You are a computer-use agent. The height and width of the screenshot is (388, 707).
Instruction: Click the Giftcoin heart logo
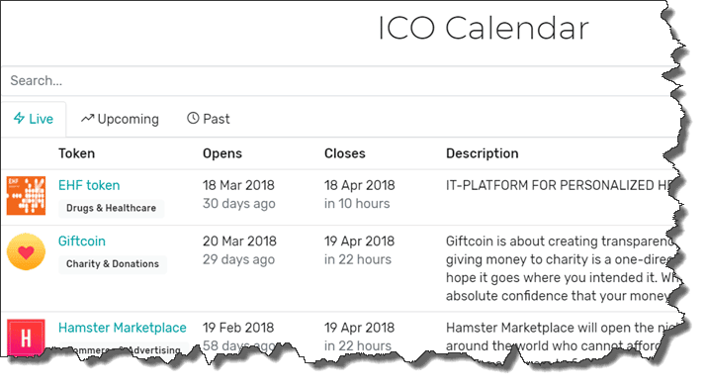26,251
